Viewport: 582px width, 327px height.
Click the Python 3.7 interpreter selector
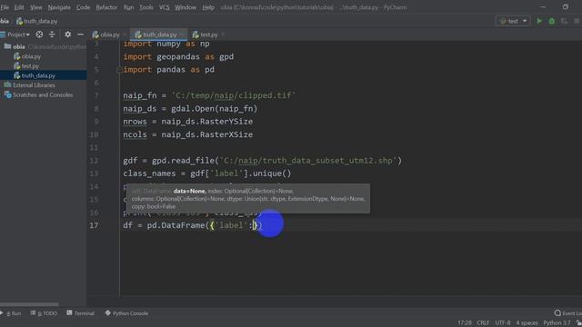pyautogui.click(x=557, y=323)
